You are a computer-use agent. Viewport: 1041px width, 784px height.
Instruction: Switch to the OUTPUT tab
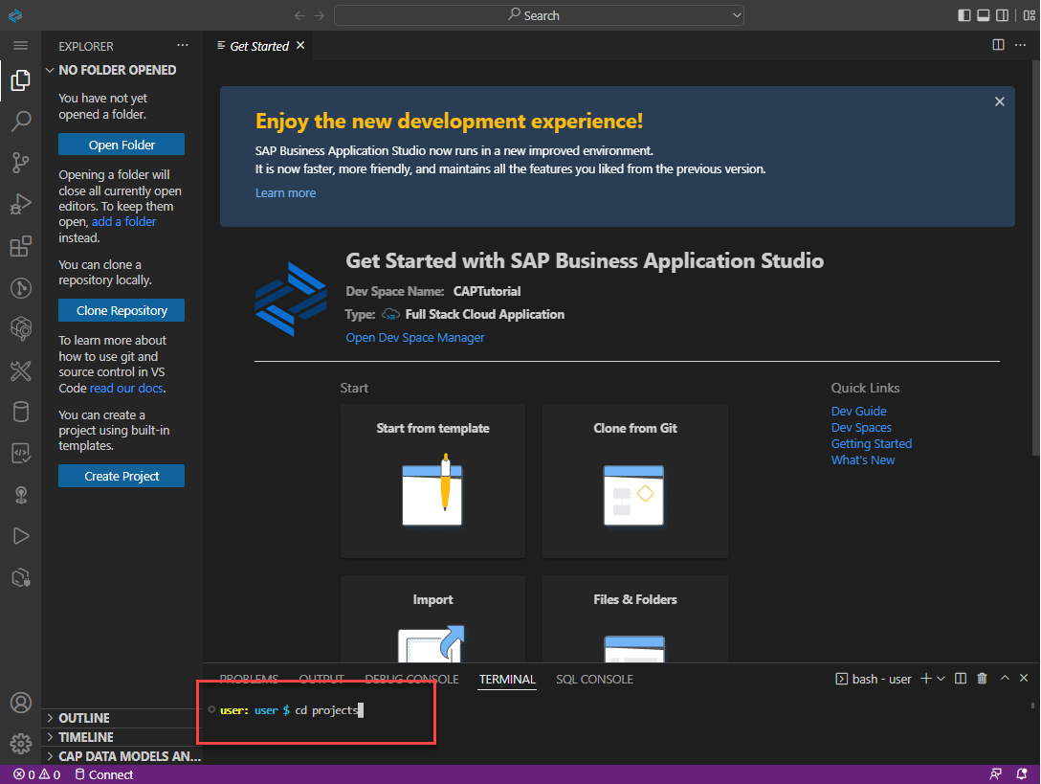(321, 679)
